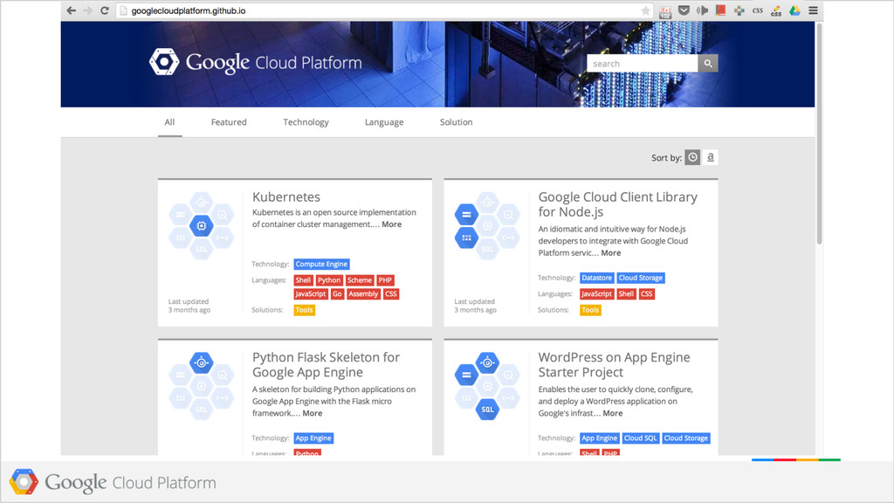Click the Go language tag
Image resolution: width=894 pixels, height=503 pixels.
(337, 293)
